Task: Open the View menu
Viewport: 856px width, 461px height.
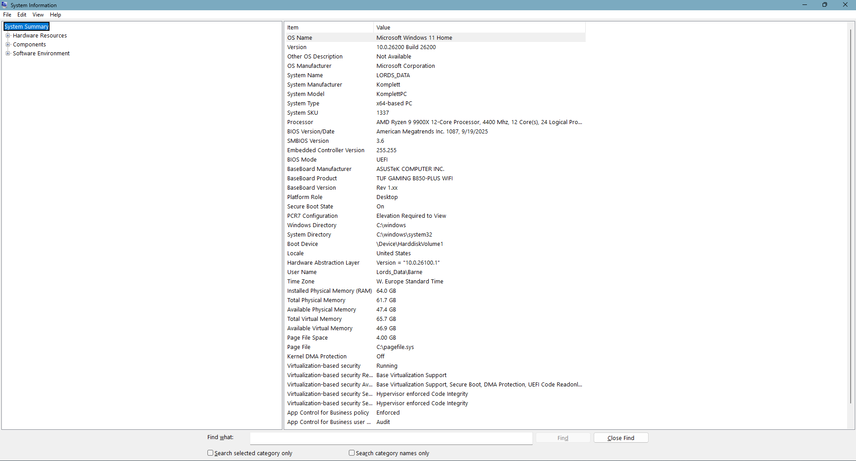Action: (x=38, y=15)
